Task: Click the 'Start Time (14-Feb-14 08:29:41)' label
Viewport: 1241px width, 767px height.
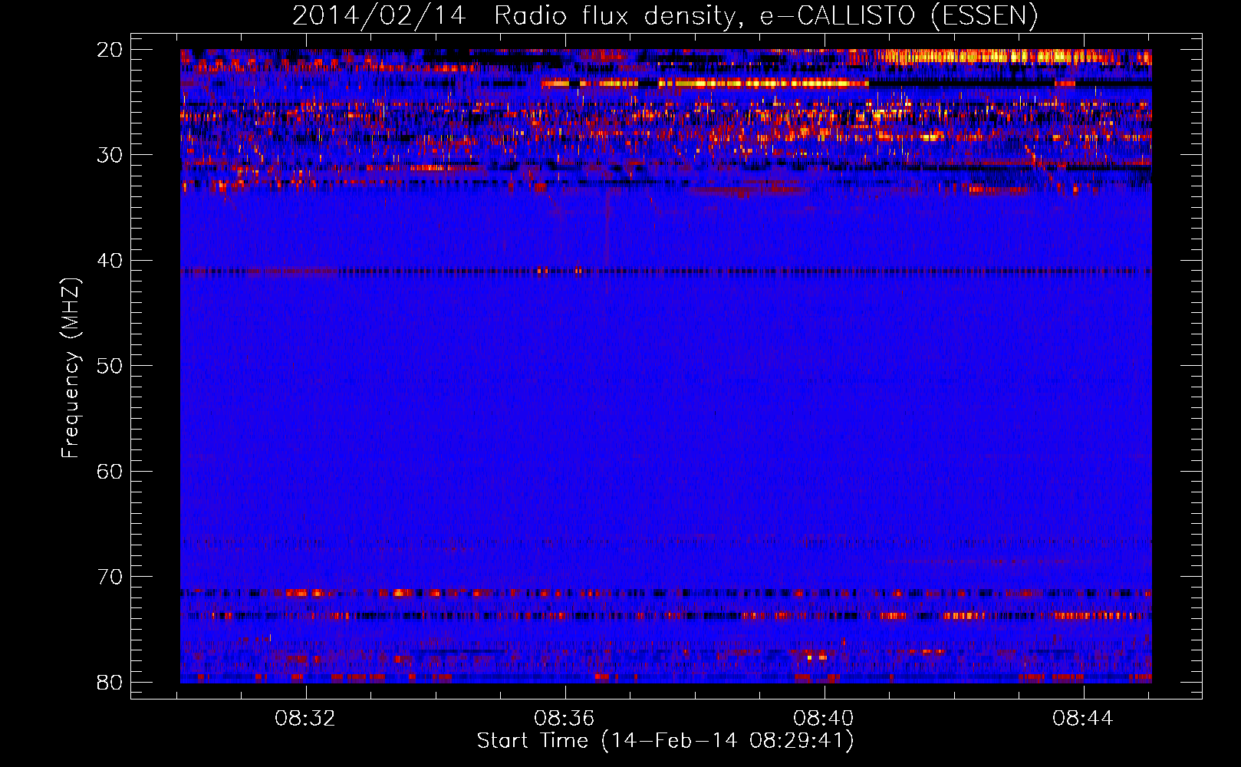Action: point(665,741)
